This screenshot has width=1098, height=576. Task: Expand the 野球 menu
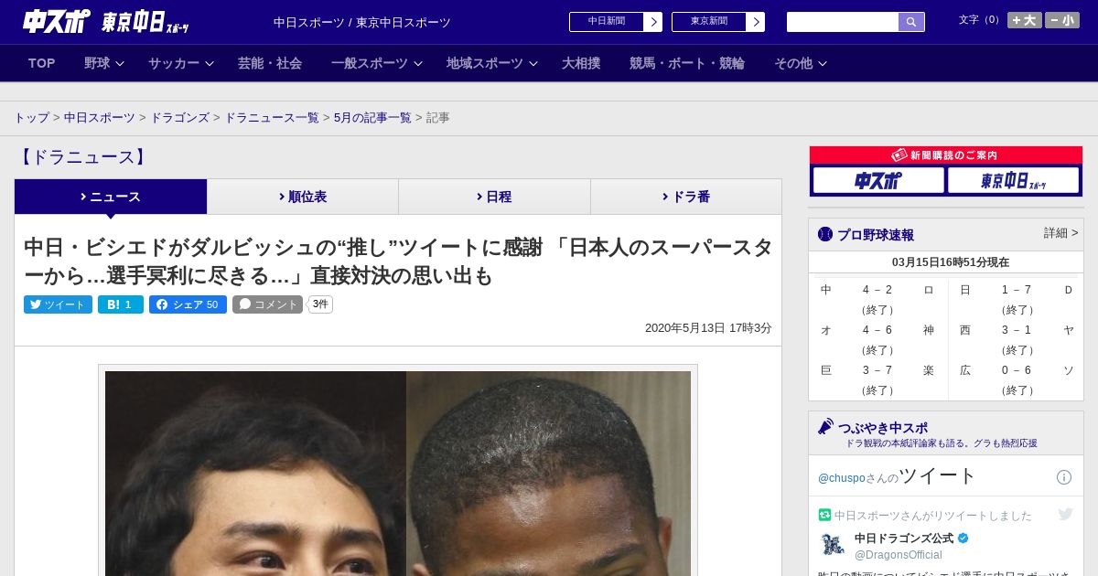103,63
